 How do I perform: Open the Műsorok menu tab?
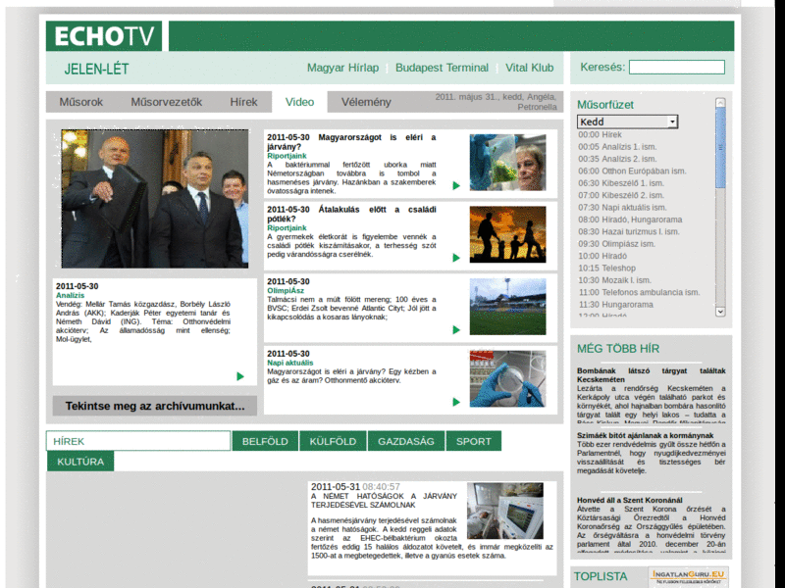point(81,102)
